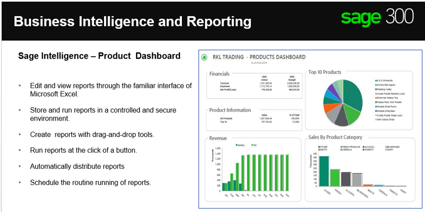Click the bullet about Microsoft Excel interface
425x212 pixels.
coord(111,90)
